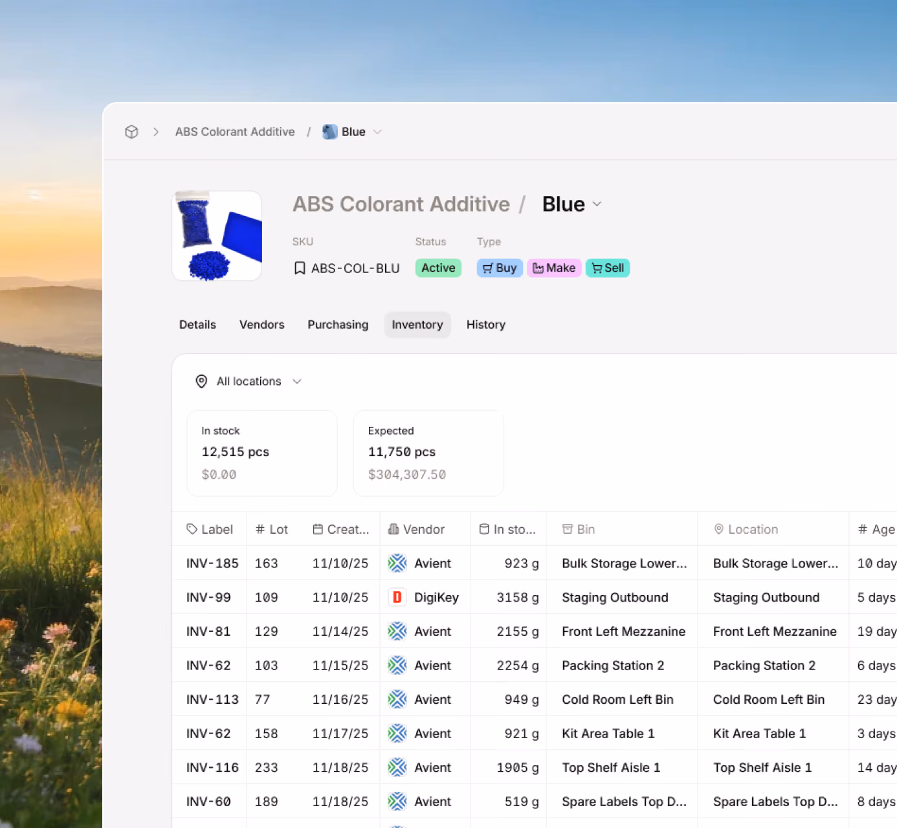Viewport: 897px width, 828px height.
Task: Switch to the Details tab
Action: click(197, 325)
